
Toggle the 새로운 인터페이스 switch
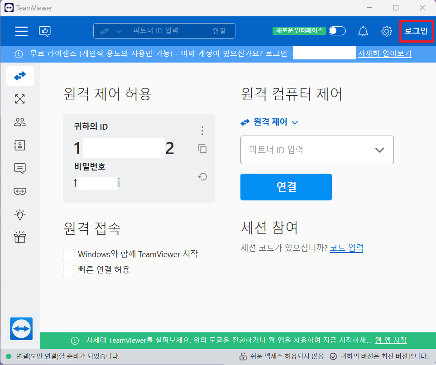point(337,31)
